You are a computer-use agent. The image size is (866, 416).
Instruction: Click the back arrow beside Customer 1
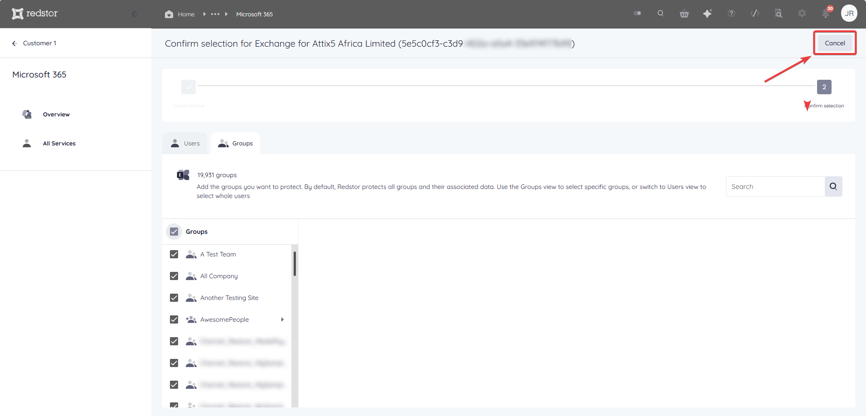pos(15,43)
